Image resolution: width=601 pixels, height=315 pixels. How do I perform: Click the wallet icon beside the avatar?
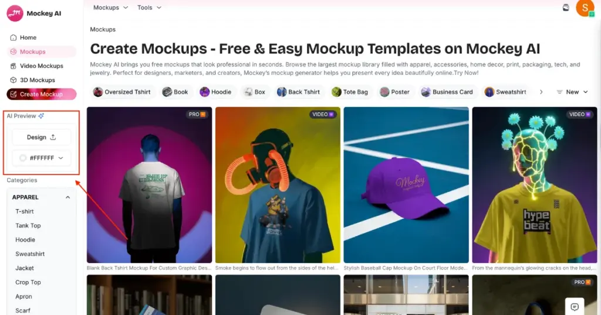click(566, 8)
